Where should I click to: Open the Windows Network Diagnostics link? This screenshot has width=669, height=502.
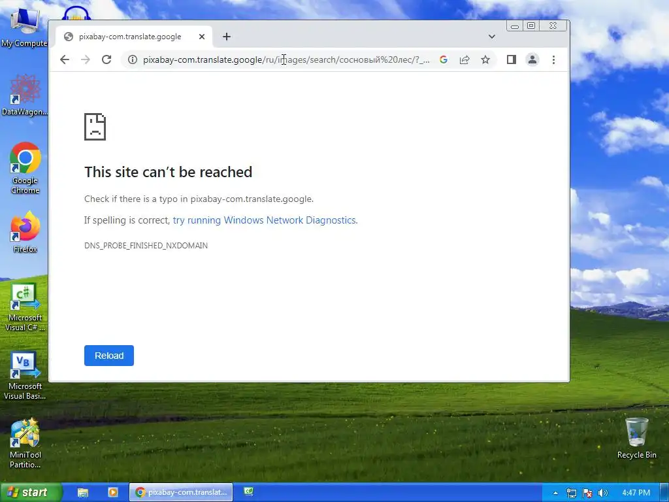pyautogui.click(x=265, y=220)
